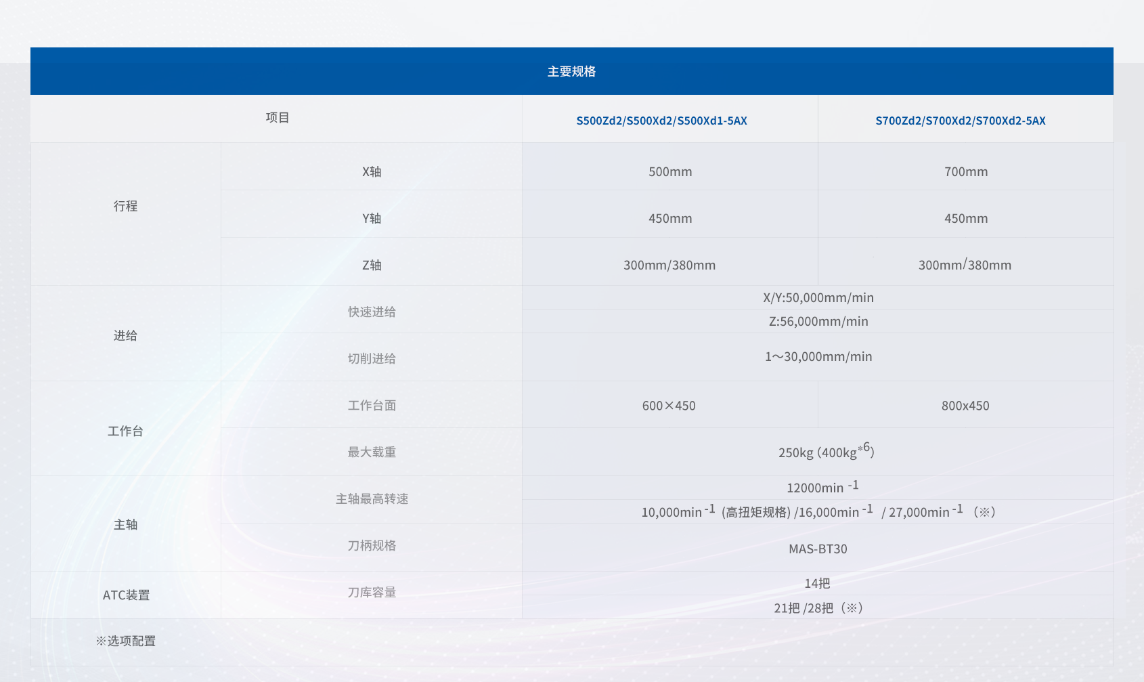The image size is (1144, 682).
Task: Select the 切削进给 row label
Action: (x=372, y=359)
